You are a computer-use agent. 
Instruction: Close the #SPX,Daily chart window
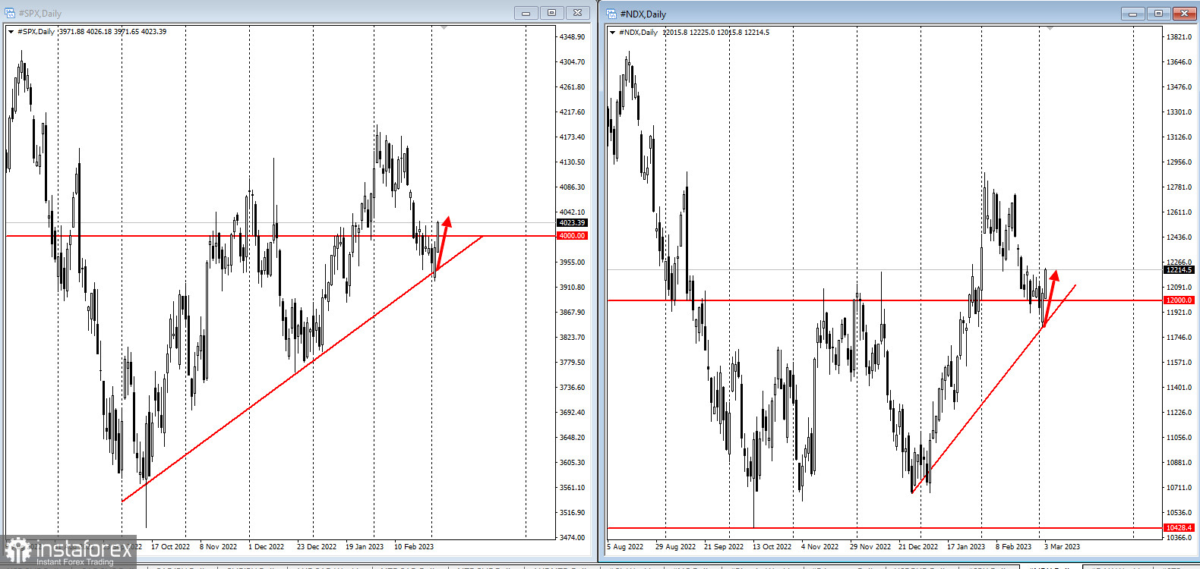(x=578, y=13)
